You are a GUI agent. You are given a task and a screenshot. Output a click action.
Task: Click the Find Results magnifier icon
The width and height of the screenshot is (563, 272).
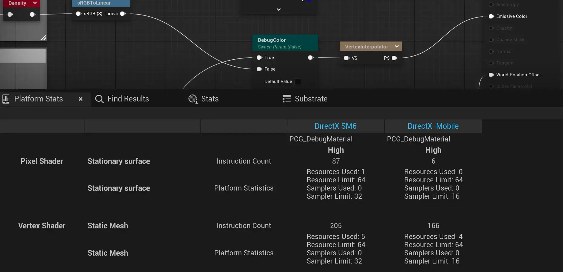coord(99,99)
